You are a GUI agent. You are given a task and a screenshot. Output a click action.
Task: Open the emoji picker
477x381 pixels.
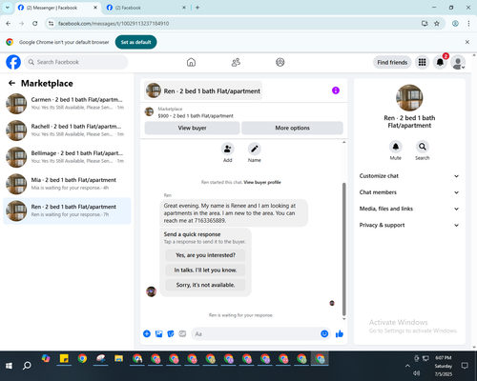(x=324, y=333)
